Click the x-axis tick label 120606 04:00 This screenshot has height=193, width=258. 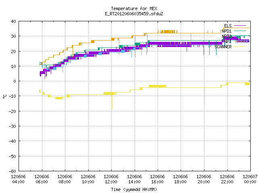[x=18, y=179]
